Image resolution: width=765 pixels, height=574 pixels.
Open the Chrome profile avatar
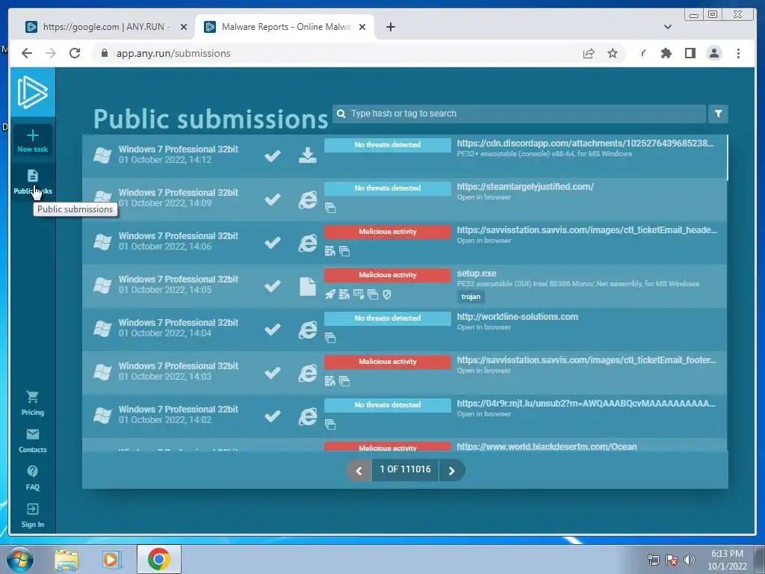tap(713, 53)
